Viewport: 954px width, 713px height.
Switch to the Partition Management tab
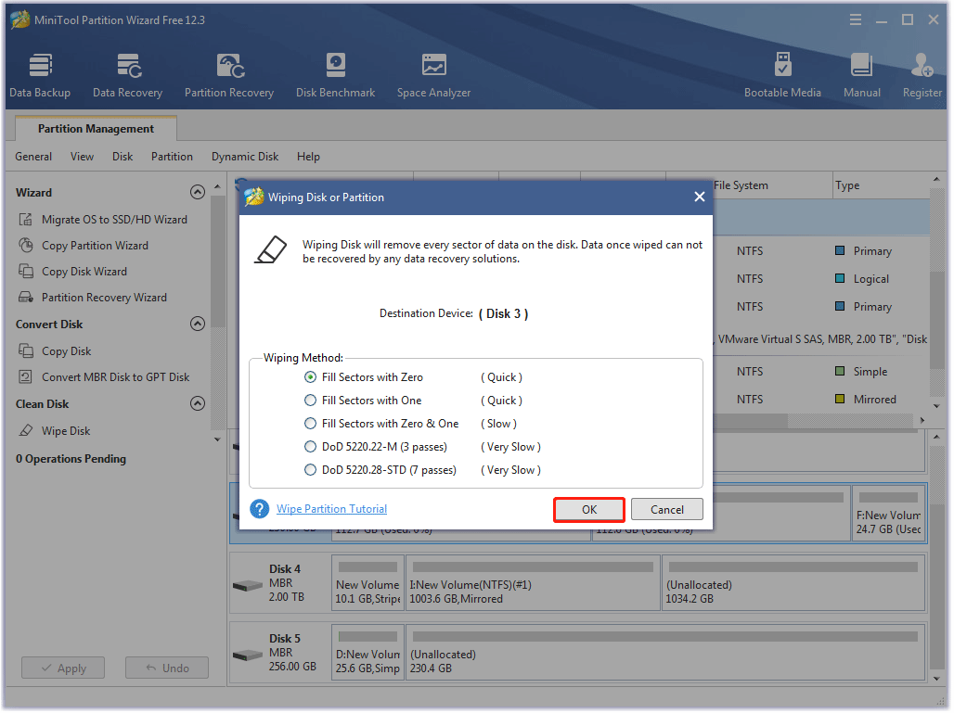pyautogui.click(x=95, y=128)
